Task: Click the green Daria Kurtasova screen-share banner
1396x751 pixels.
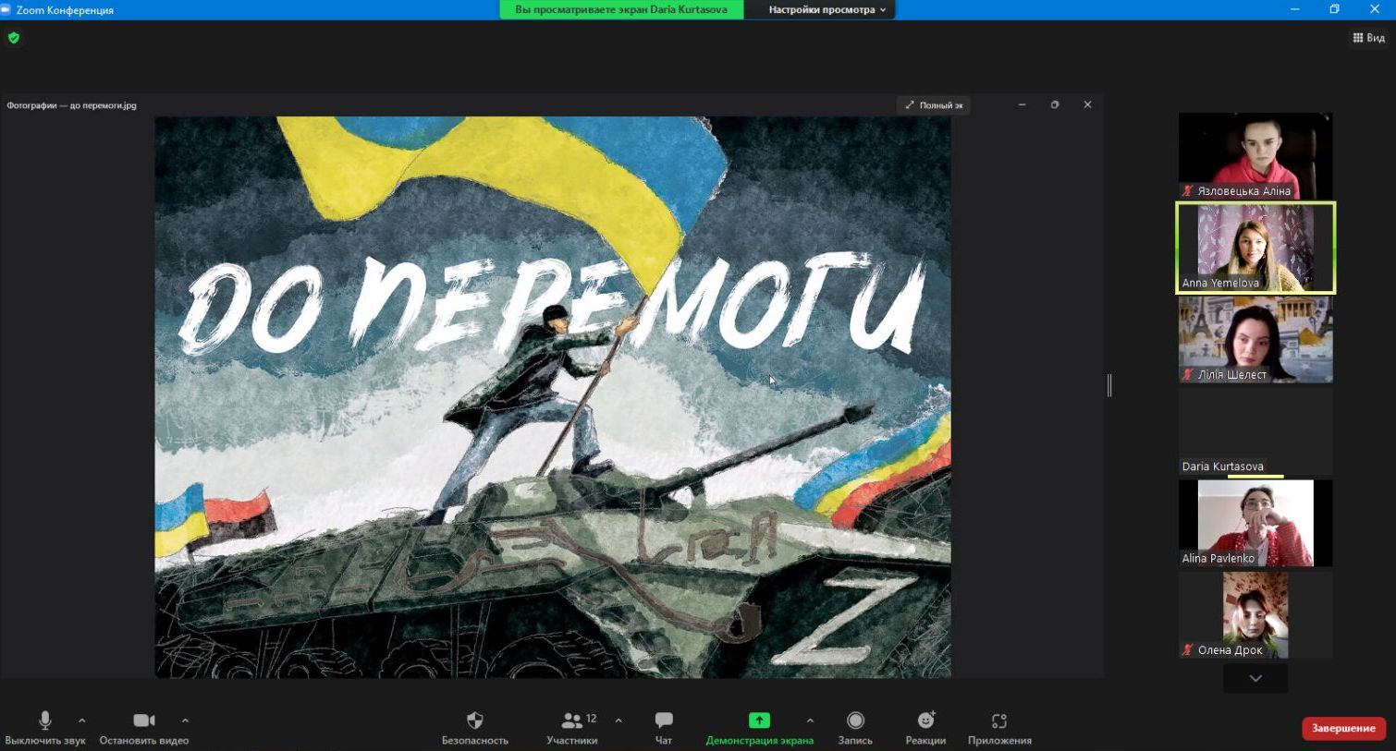Action: (621, 10)
